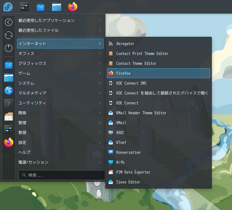Open file manager folder icon in top panel

coord(57,7)
